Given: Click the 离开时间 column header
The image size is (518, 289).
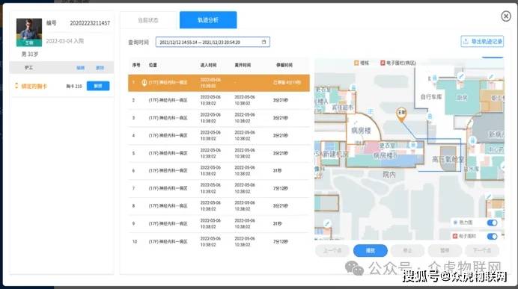Looking at the screenshot, I should click(x=243, y=65).
